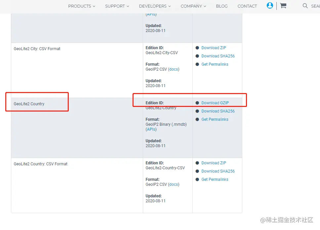Open docs link in GeoLite2 Country CSV row
Screen dimensions: 320x230
(x=174, y=184)
